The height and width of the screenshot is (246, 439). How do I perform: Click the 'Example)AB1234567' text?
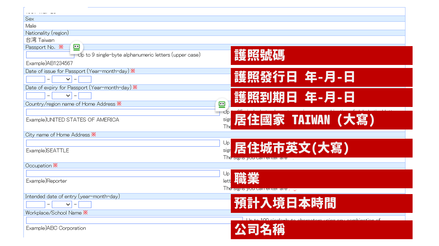49,64
